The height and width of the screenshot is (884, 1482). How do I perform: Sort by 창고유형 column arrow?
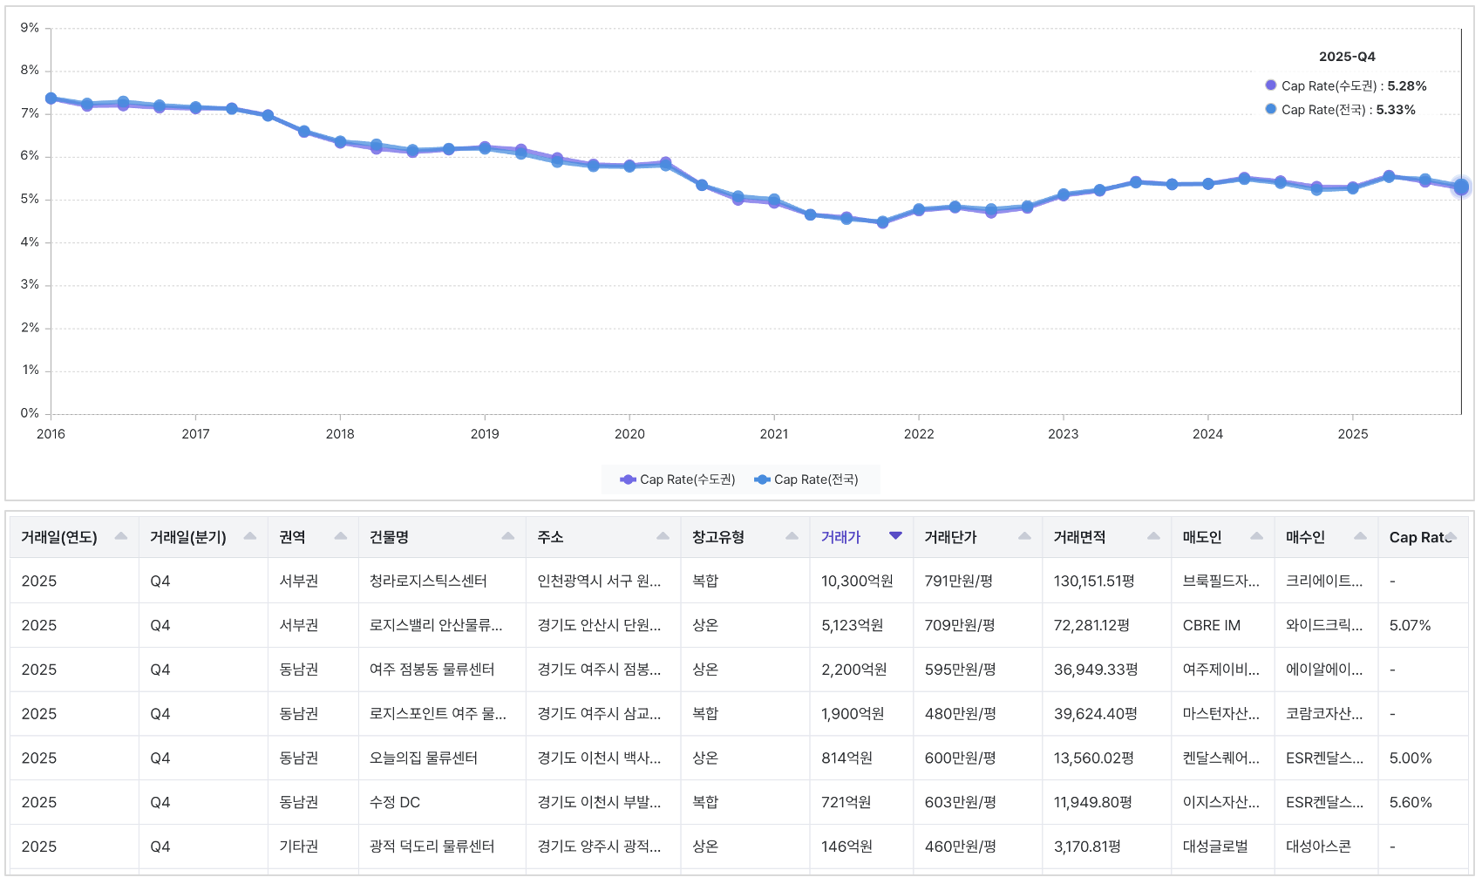792,536
